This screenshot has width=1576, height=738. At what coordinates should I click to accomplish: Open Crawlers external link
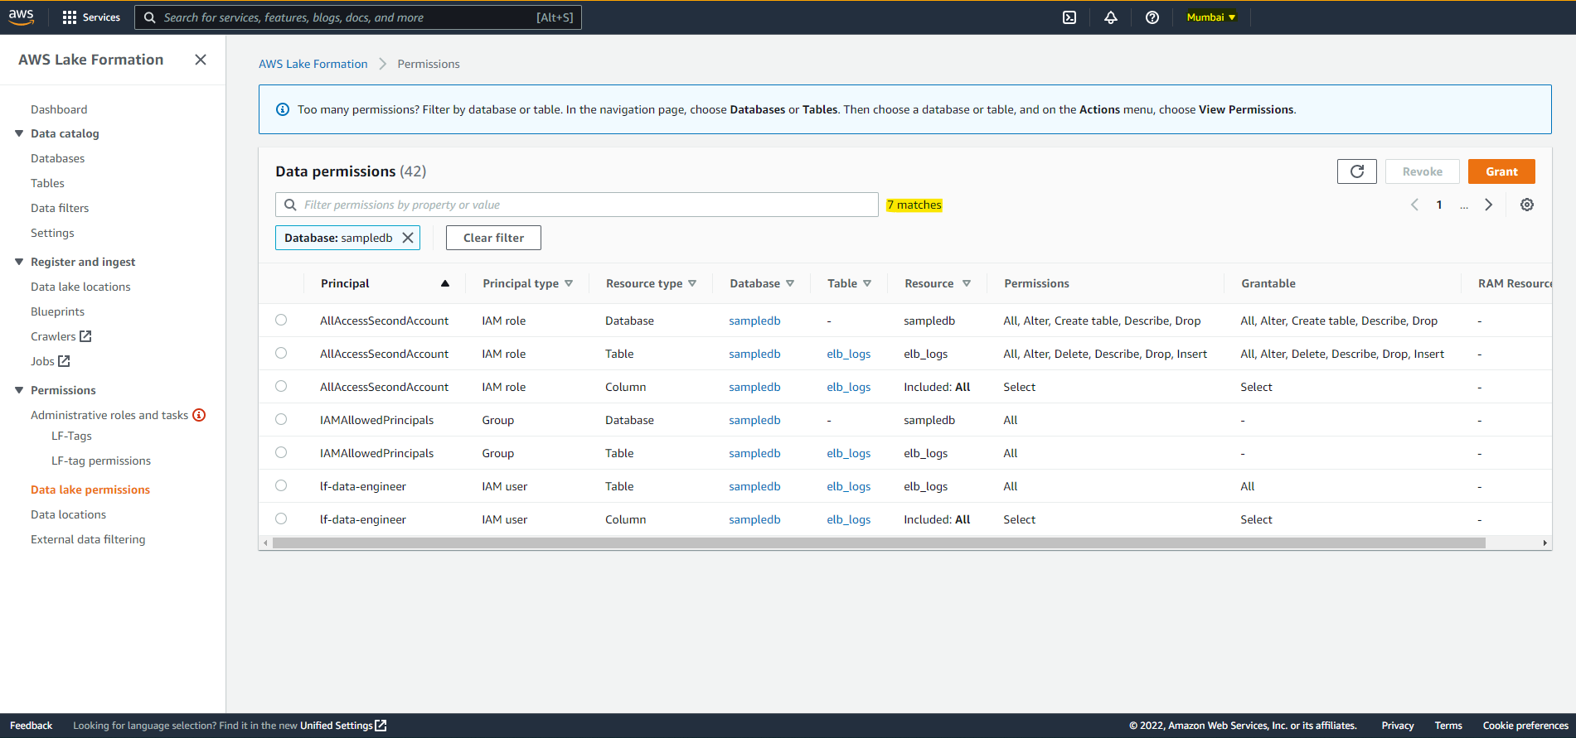pos(61,336)
